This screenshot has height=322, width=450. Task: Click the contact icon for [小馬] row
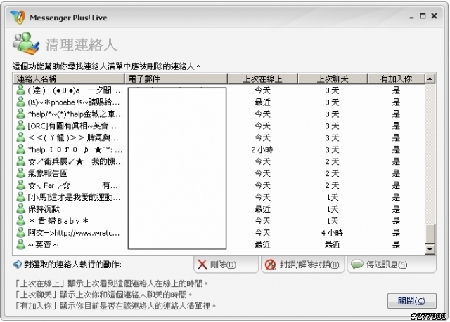pos(20,197)
